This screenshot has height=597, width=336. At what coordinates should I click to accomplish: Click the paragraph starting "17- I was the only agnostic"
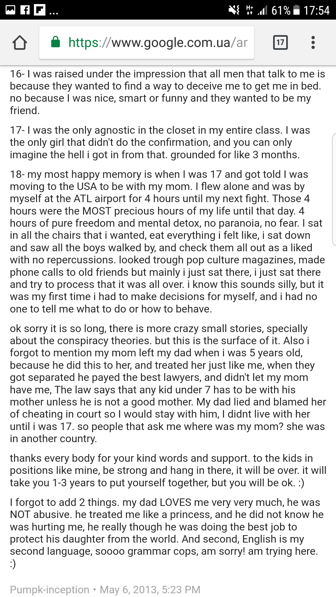[x=160, y=142]
